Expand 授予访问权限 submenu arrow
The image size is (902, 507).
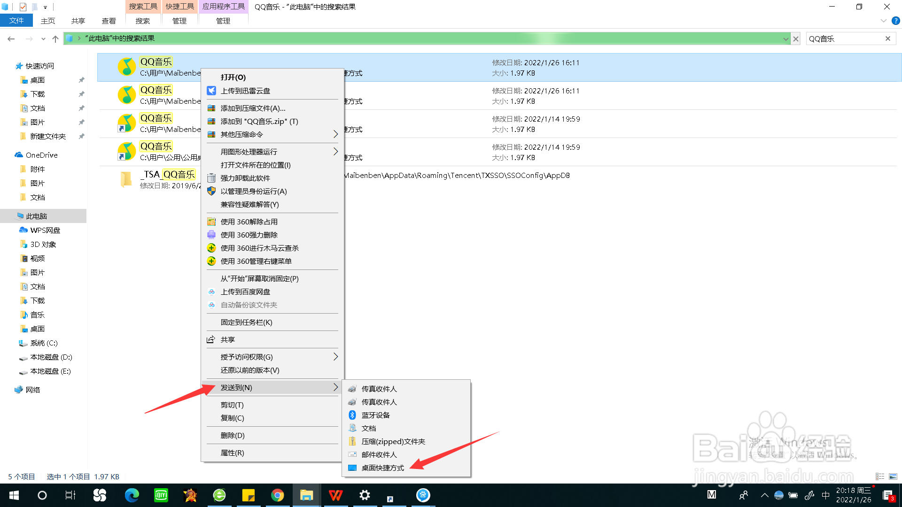(335, 357)
